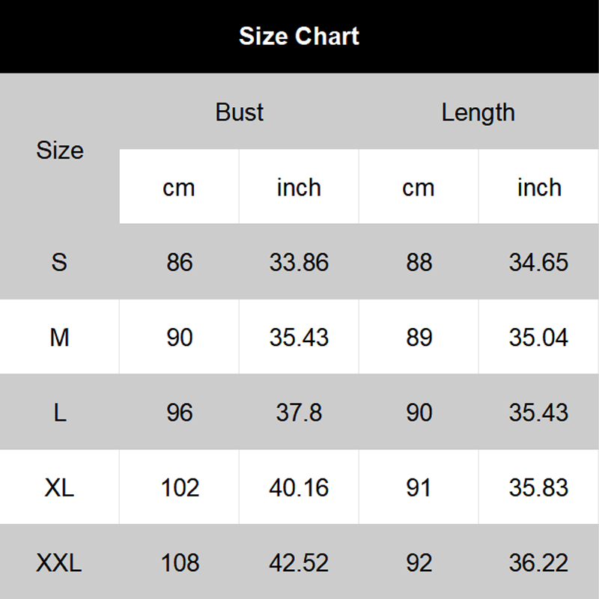Screen dimensions: 599x599
Task: Click the L size row label
Action: (60, 413)
